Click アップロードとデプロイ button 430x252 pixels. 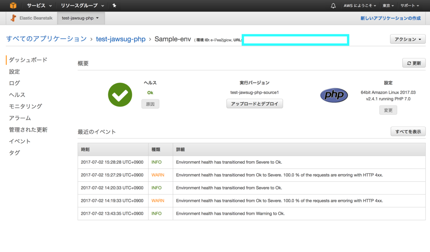254,104
